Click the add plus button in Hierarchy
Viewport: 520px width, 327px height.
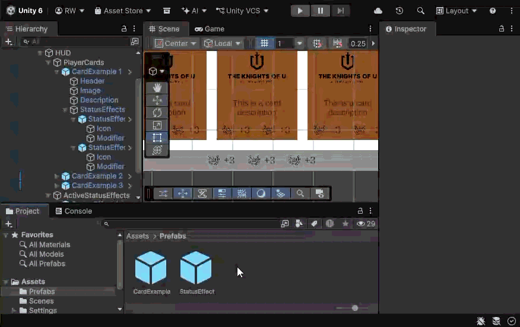(x=9, y=42)
